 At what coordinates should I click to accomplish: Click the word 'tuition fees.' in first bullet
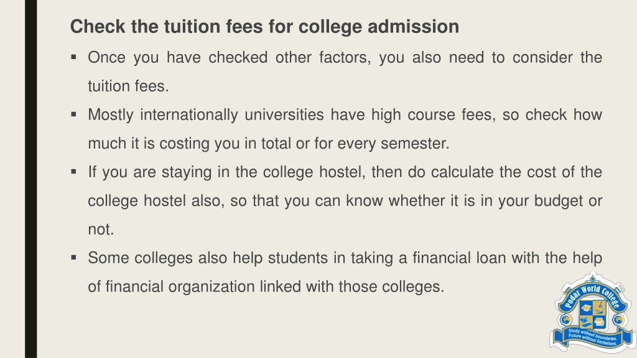(x=128, y=86)
